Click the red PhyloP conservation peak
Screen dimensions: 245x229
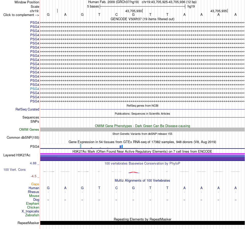(x=134, y=172)
